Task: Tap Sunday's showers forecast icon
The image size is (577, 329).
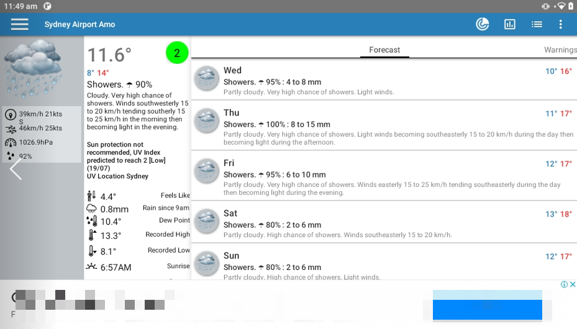Action: click(x=206, y=264)
